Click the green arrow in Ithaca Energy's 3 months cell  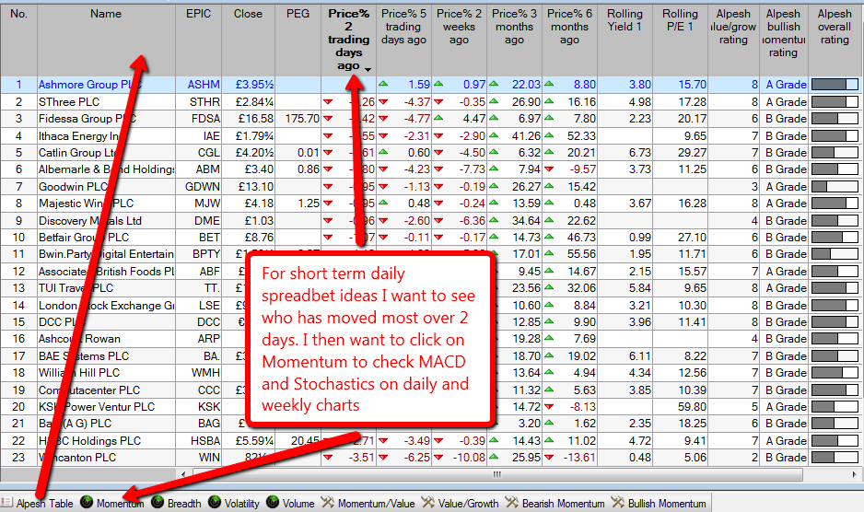pyautogui.click(x=494, y=135)
